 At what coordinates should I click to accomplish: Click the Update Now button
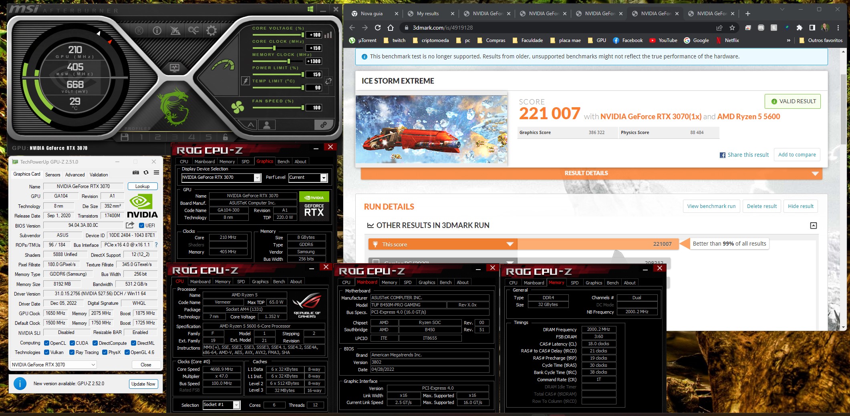(x=143, y=384)
